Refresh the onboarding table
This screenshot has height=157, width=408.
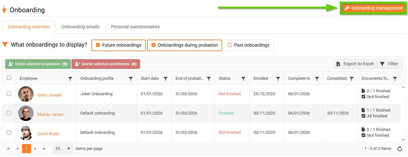tap(400, 149)
